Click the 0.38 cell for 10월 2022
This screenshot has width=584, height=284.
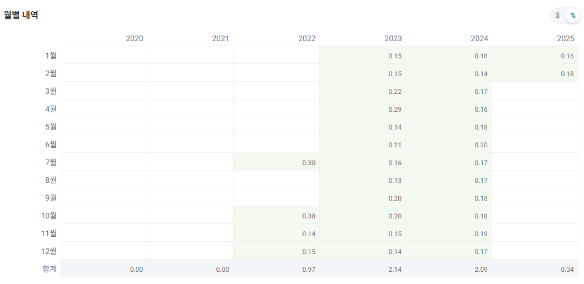tap(276, 216)
